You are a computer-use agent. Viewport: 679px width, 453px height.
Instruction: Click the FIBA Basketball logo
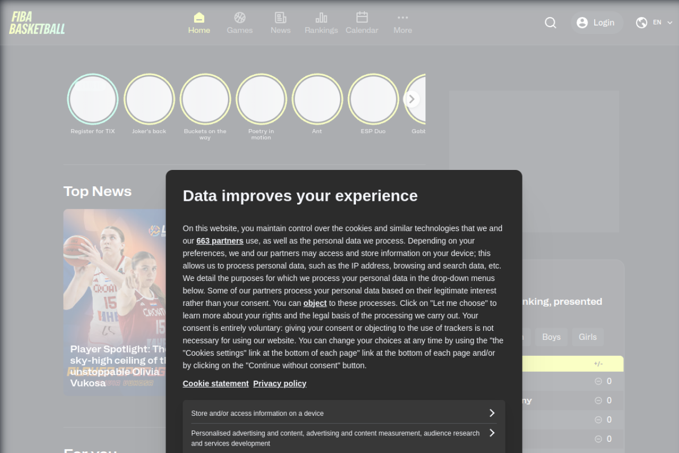point(37,23)
